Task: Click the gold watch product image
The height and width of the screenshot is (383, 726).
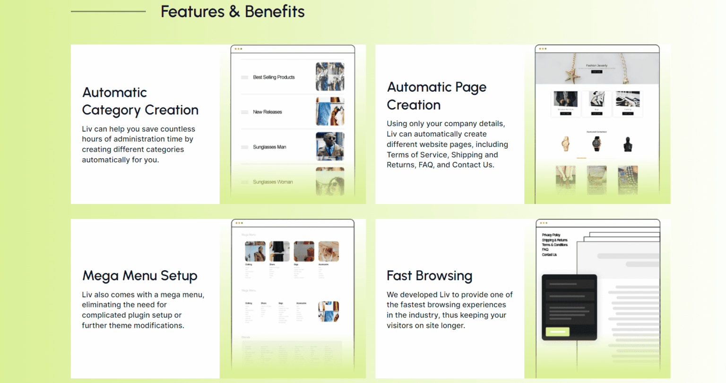Action: 565,144
